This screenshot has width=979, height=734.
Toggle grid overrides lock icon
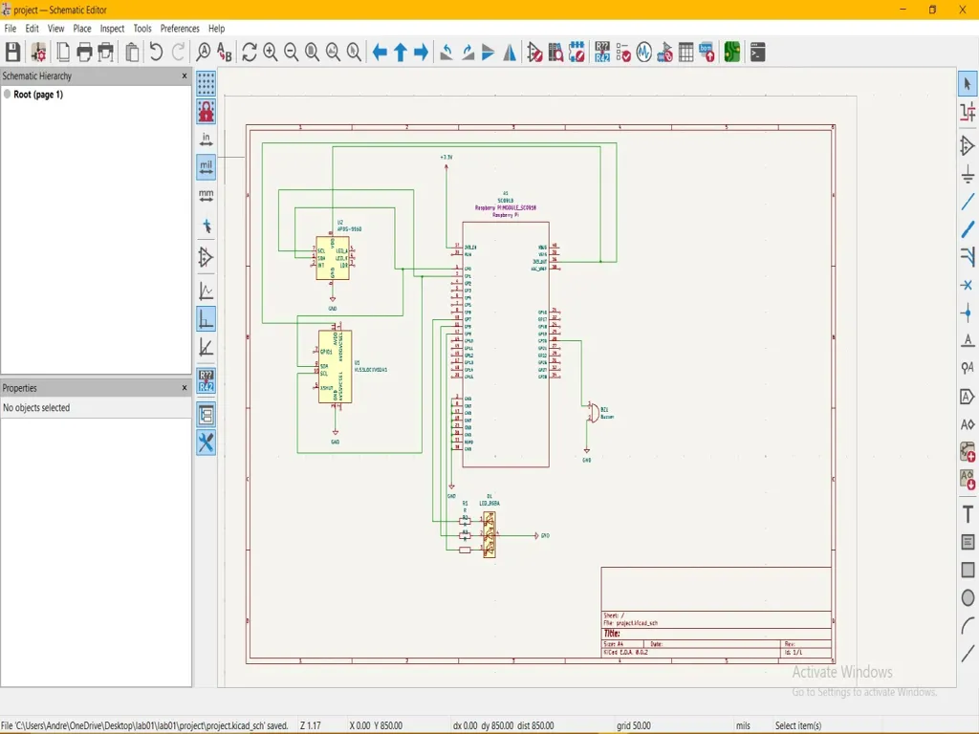tap(207, 112)
